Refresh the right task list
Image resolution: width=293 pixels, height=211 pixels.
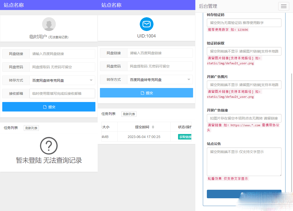[129, 114]
